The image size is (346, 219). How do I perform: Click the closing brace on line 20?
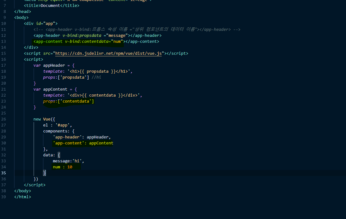pyautogui.click(x=35, y=83)
